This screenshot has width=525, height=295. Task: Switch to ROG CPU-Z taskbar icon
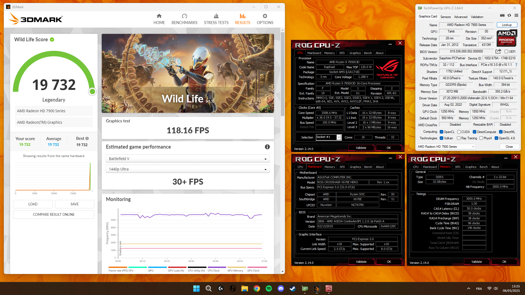point(329,288)
